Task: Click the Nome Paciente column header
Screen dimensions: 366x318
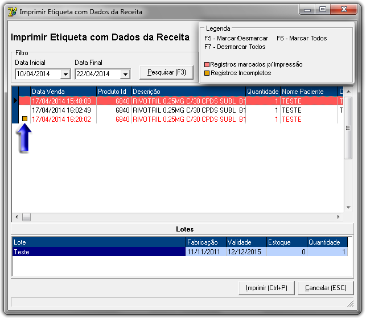Action: (x=309, y=92)
